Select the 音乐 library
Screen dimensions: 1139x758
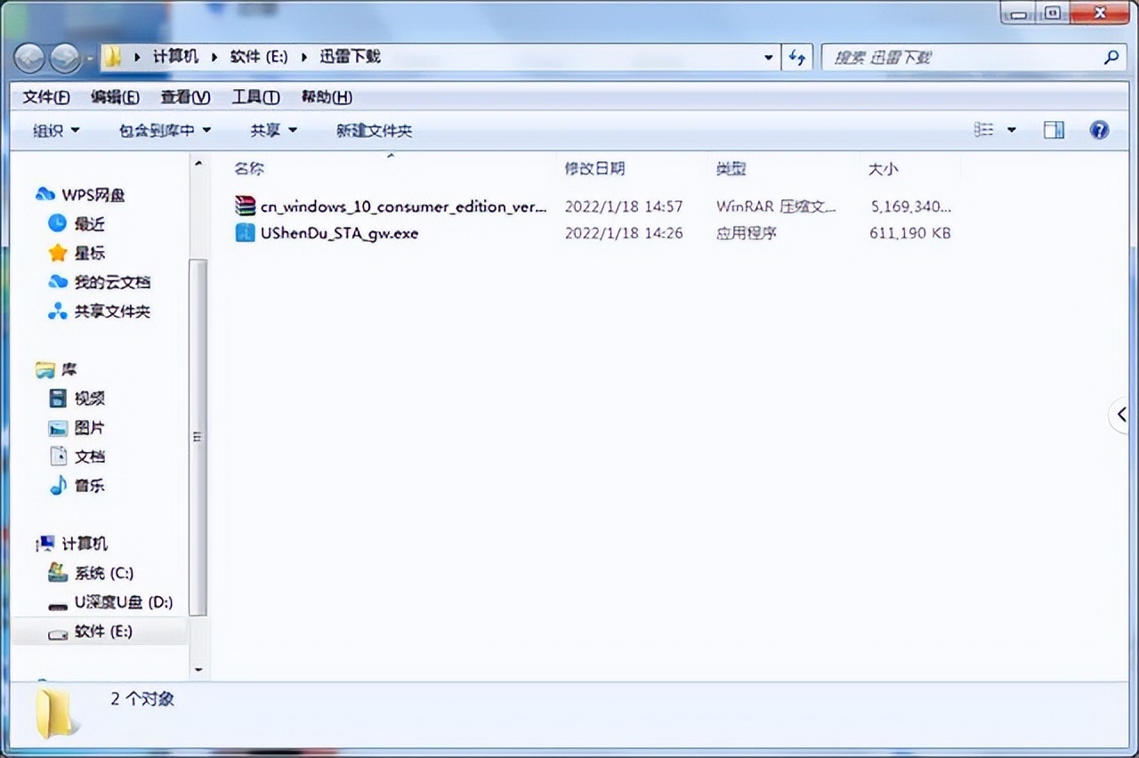(90, 486)
